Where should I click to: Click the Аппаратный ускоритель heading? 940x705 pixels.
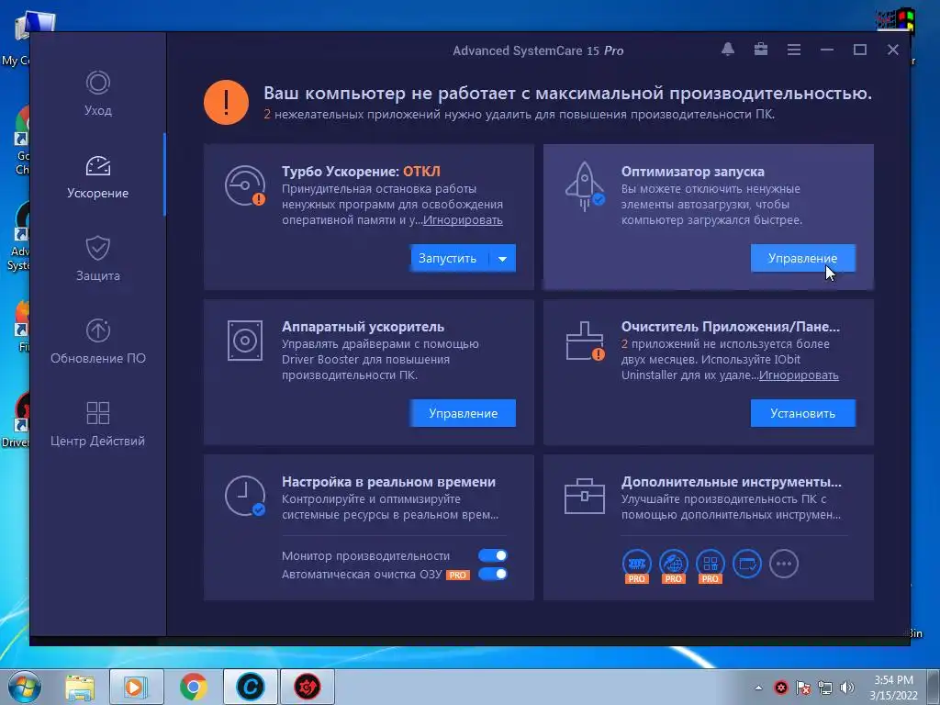point(363,327)
